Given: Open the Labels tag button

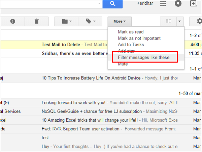Looking at the screenshot, I should 90,21.
